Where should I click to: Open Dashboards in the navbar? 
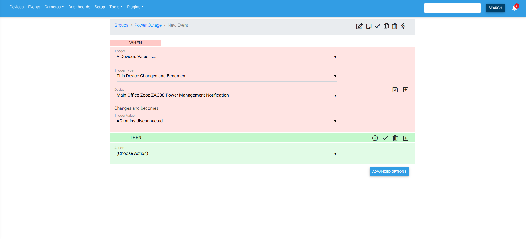(x=79, y=7)
